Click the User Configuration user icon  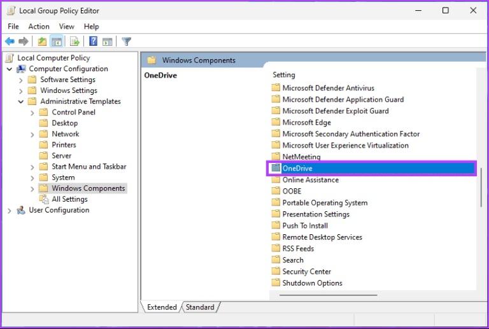coord(21,210)
